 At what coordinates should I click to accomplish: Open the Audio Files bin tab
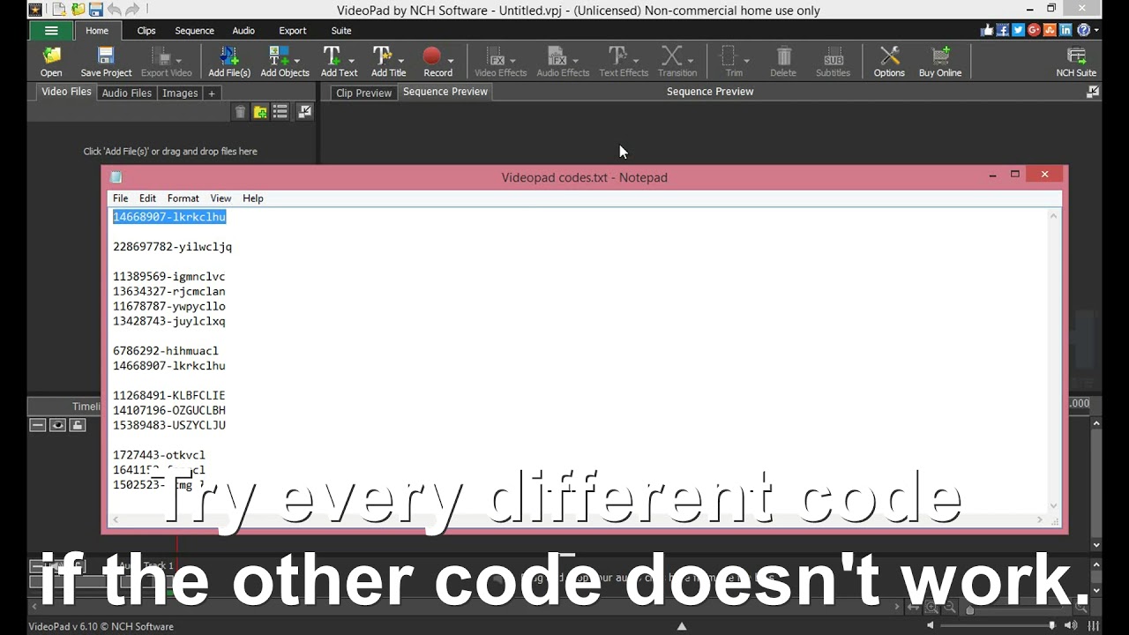127,93
